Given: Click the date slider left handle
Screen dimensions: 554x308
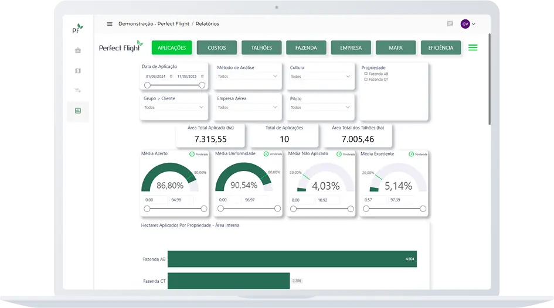Looking at the screenshot, I should pyautogui.click(x=147, y=85).
